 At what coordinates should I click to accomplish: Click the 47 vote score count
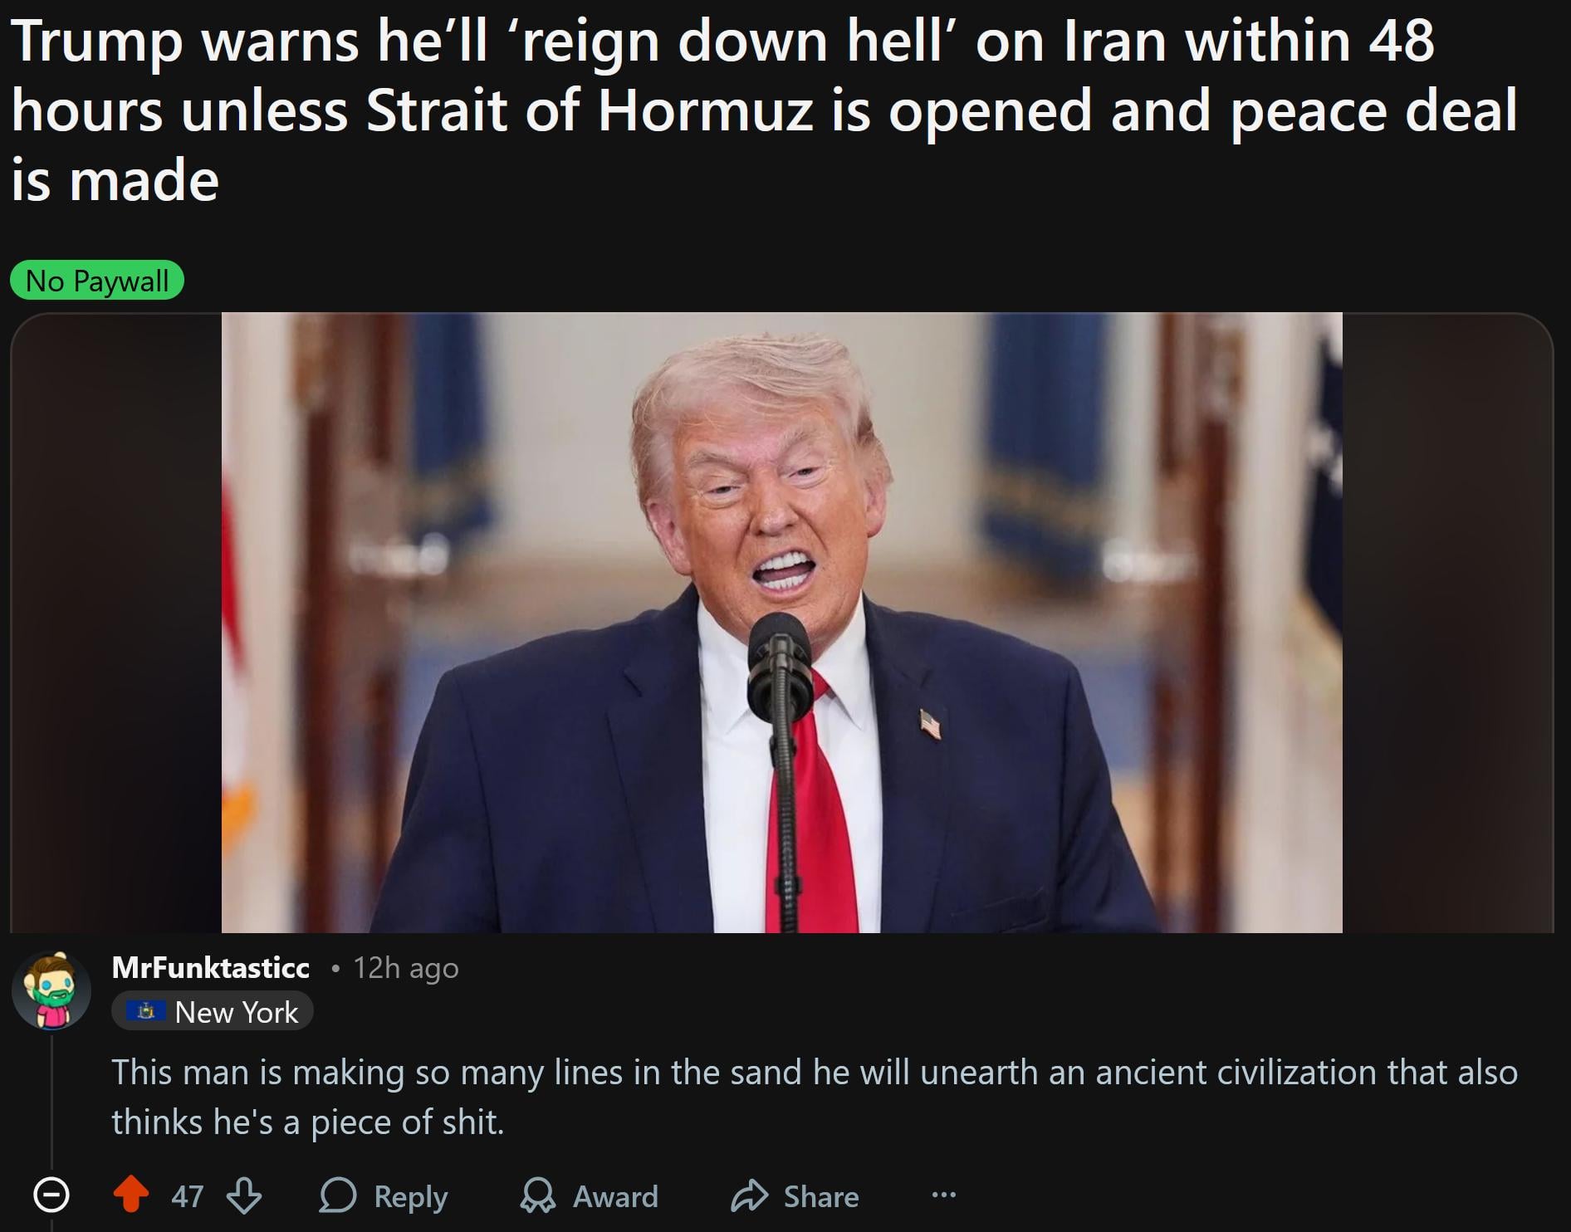187,1196
